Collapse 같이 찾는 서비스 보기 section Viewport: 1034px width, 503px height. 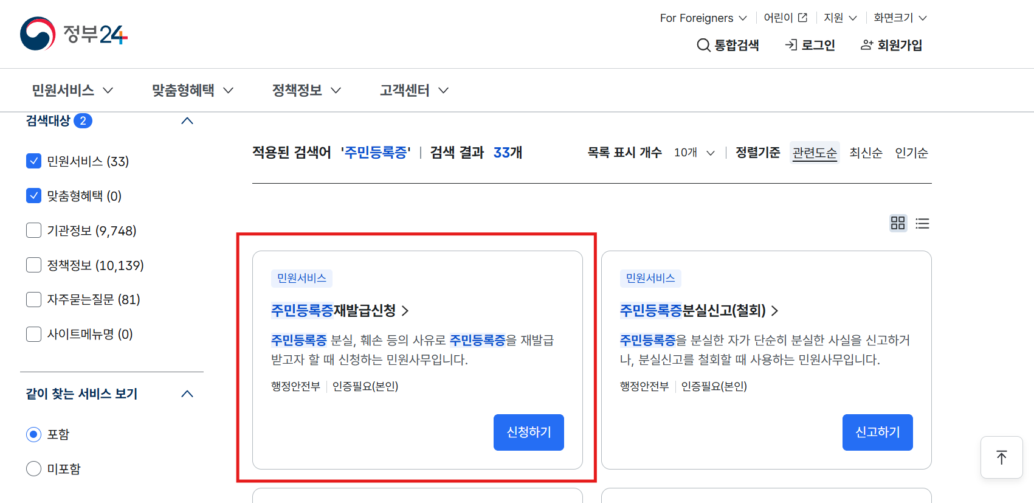(x=187, y=394)
